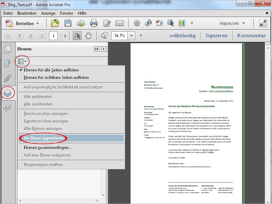The width and height of the screenshot is (272, 204).
Task: Click the marquee zoom magnifier tool
Action: (x=104, y=35)
